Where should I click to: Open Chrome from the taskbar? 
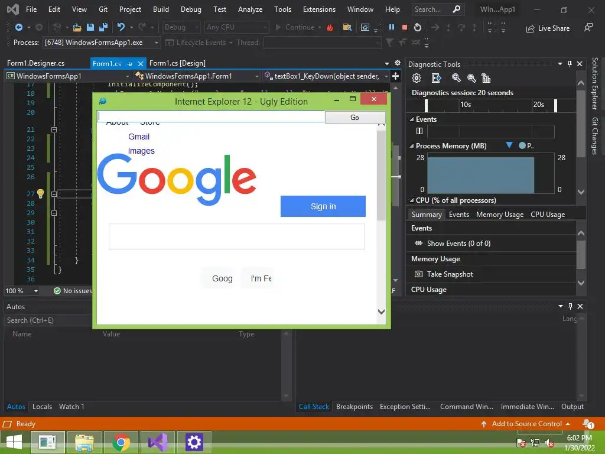[x=121, y=442]
